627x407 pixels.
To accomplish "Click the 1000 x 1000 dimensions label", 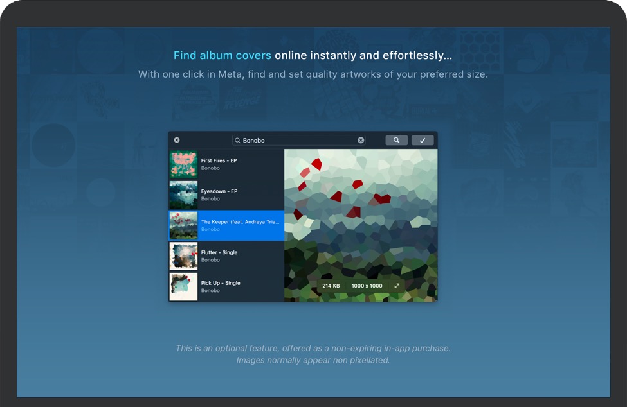I will (x=367, y=286).
